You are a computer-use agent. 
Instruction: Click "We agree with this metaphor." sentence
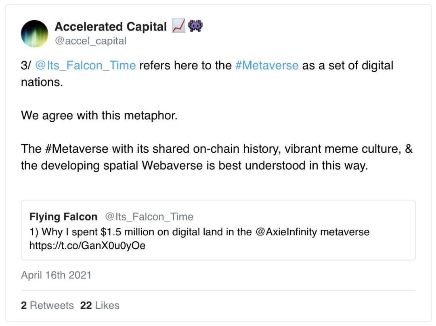[x=99, y=116]
